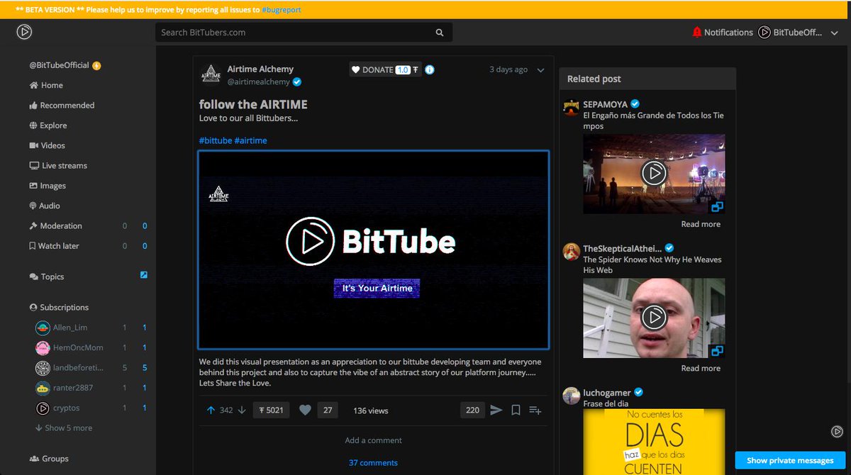Open the Images section

(x=48, y=186)
